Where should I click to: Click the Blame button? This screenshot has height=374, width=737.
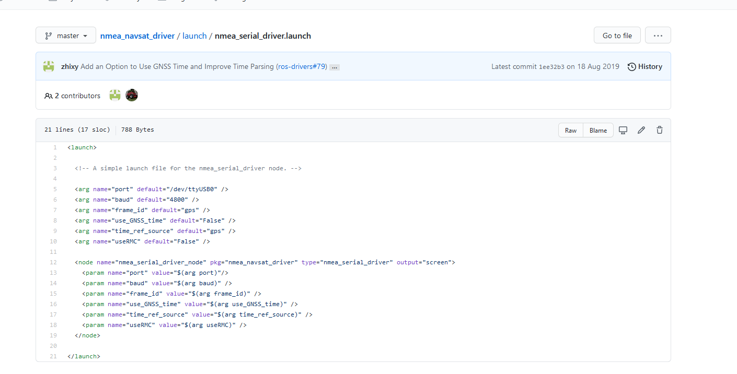click(x=598, y=130)
